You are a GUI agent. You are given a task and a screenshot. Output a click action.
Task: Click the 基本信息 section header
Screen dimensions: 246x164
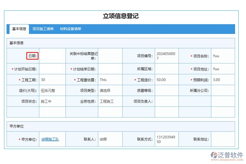click(x=121, y=43)
